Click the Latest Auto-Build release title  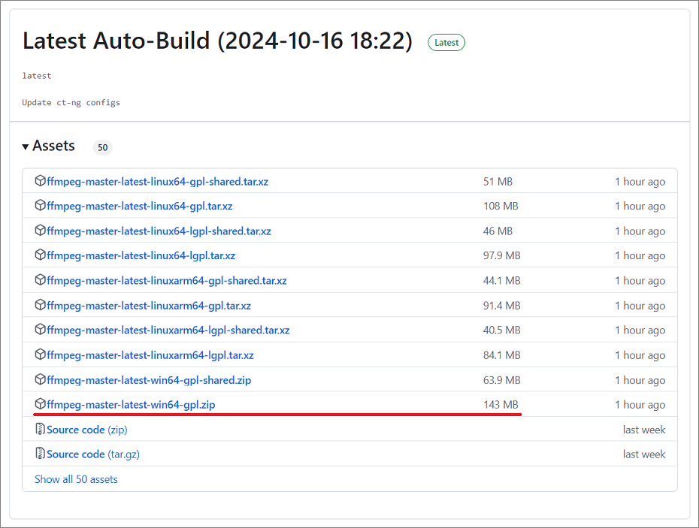[217, 41]
